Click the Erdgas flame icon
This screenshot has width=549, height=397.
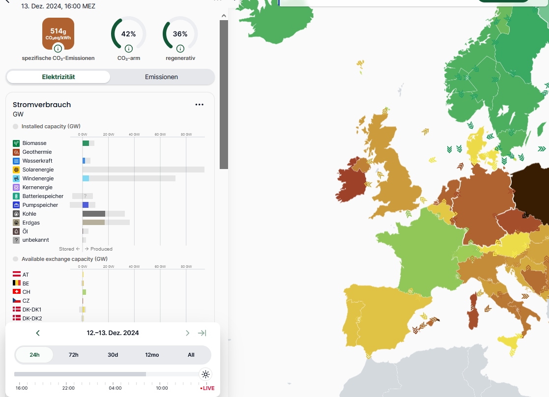16,223
